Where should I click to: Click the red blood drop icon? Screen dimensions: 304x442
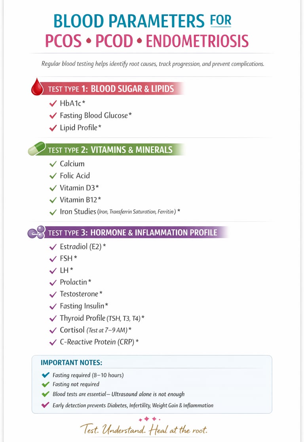coord(37,88)
